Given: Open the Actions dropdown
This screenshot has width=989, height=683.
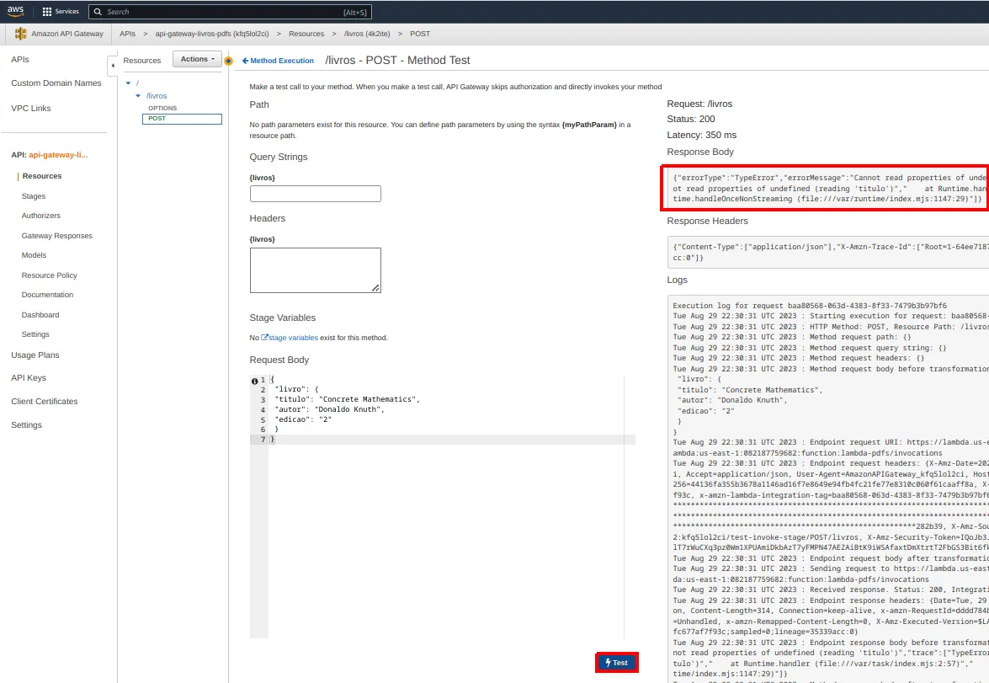Looking at the screenshot, I should [x=198, y=59].
